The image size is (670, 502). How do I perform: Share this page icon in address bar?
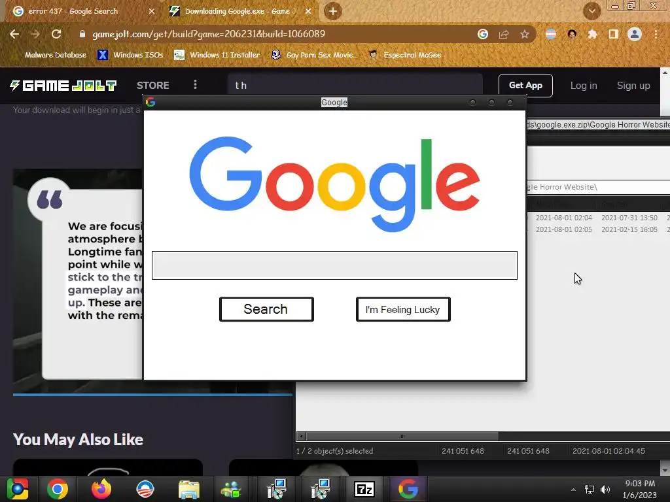504,34
